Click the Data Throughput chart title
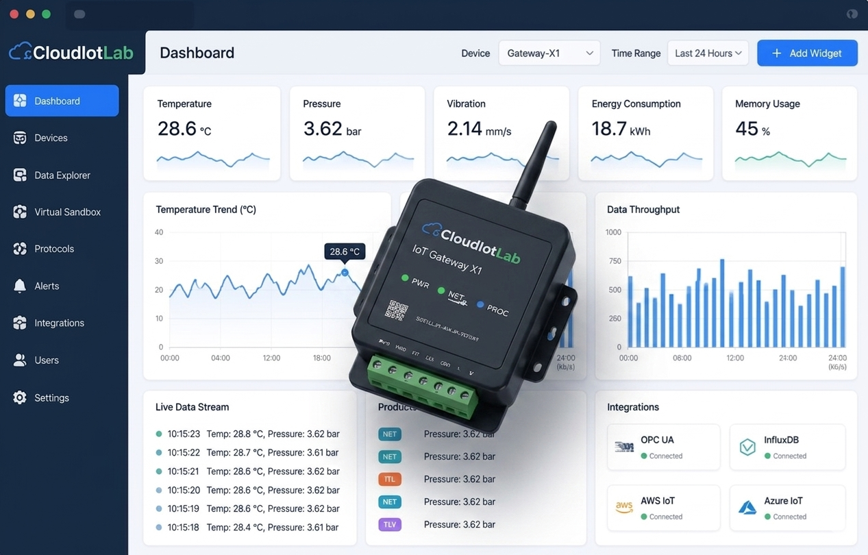 pos(643,210)
